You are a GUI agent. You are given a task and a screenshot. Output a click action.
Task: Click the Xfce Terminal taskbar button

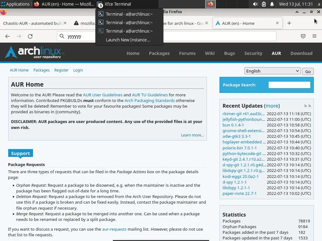point(127,4)
